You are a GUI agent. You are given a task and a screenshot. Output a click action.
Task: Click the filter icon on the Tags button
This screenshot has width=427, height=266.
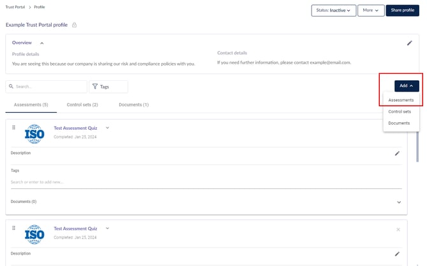point(94,87)
